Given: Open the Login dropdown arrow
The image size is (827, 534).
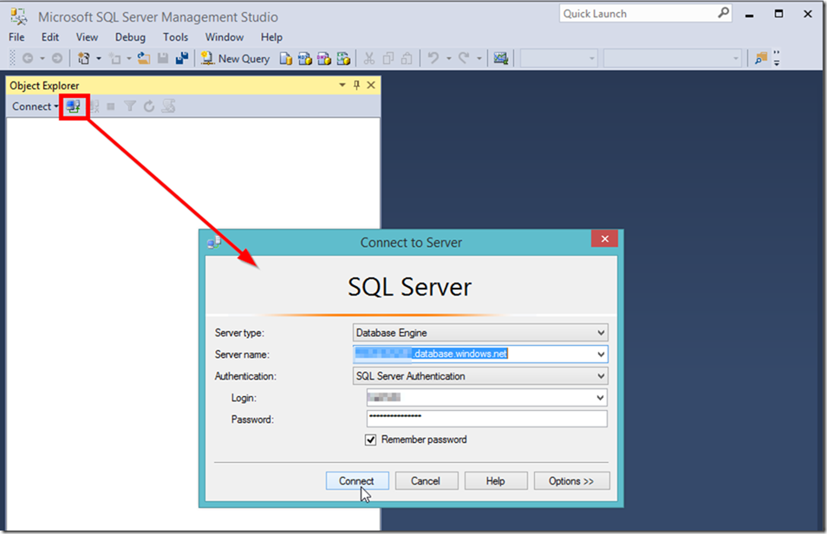Looking at the screenshot, I should [x=600, y=398].
